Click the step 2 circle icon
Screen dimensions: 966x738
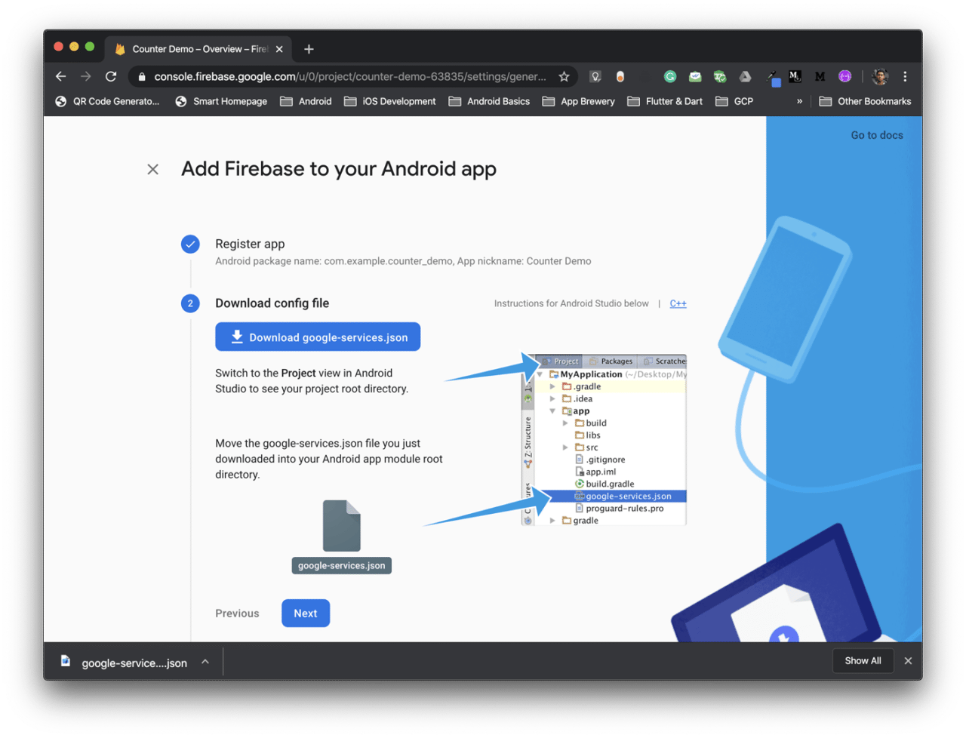pos(190,303)
